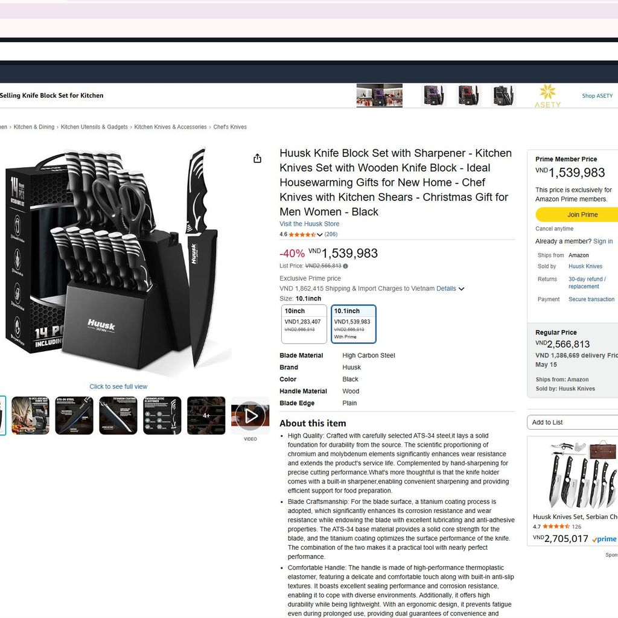
Task: Open Kitchen Utensils & Gadgets breadcrumb
Action: (94, 127)
